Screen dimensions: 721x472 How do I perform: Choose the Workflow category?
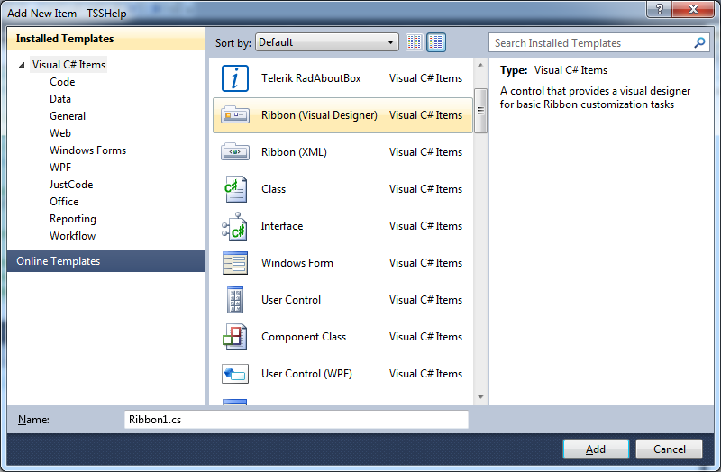(x=73, y=236)
